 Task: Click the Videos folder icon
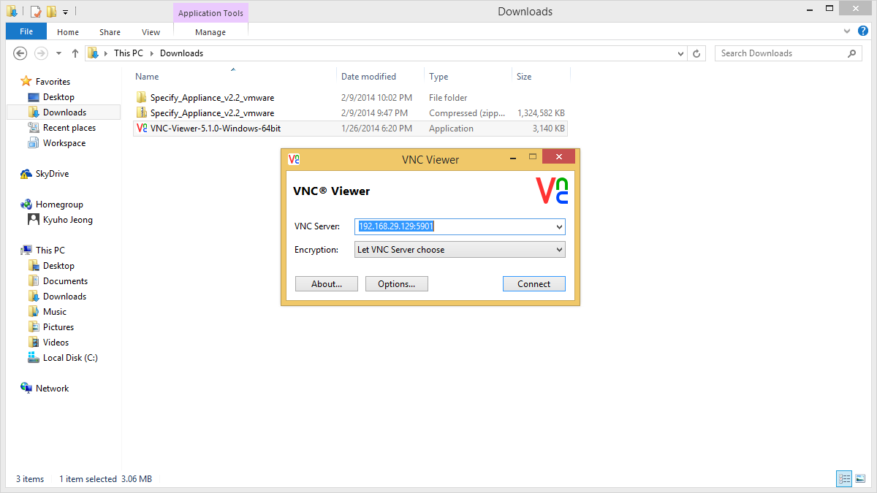click(x=34, y=343)
